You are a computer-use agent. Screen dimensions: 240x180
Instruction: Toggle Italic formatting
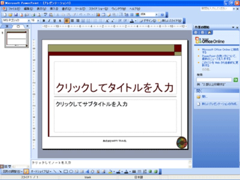coord(49,21)
